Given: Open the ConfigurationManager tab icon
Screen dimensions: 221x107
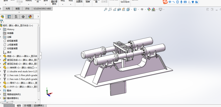Looking at the screenshot, I should [x=16, y=17].
